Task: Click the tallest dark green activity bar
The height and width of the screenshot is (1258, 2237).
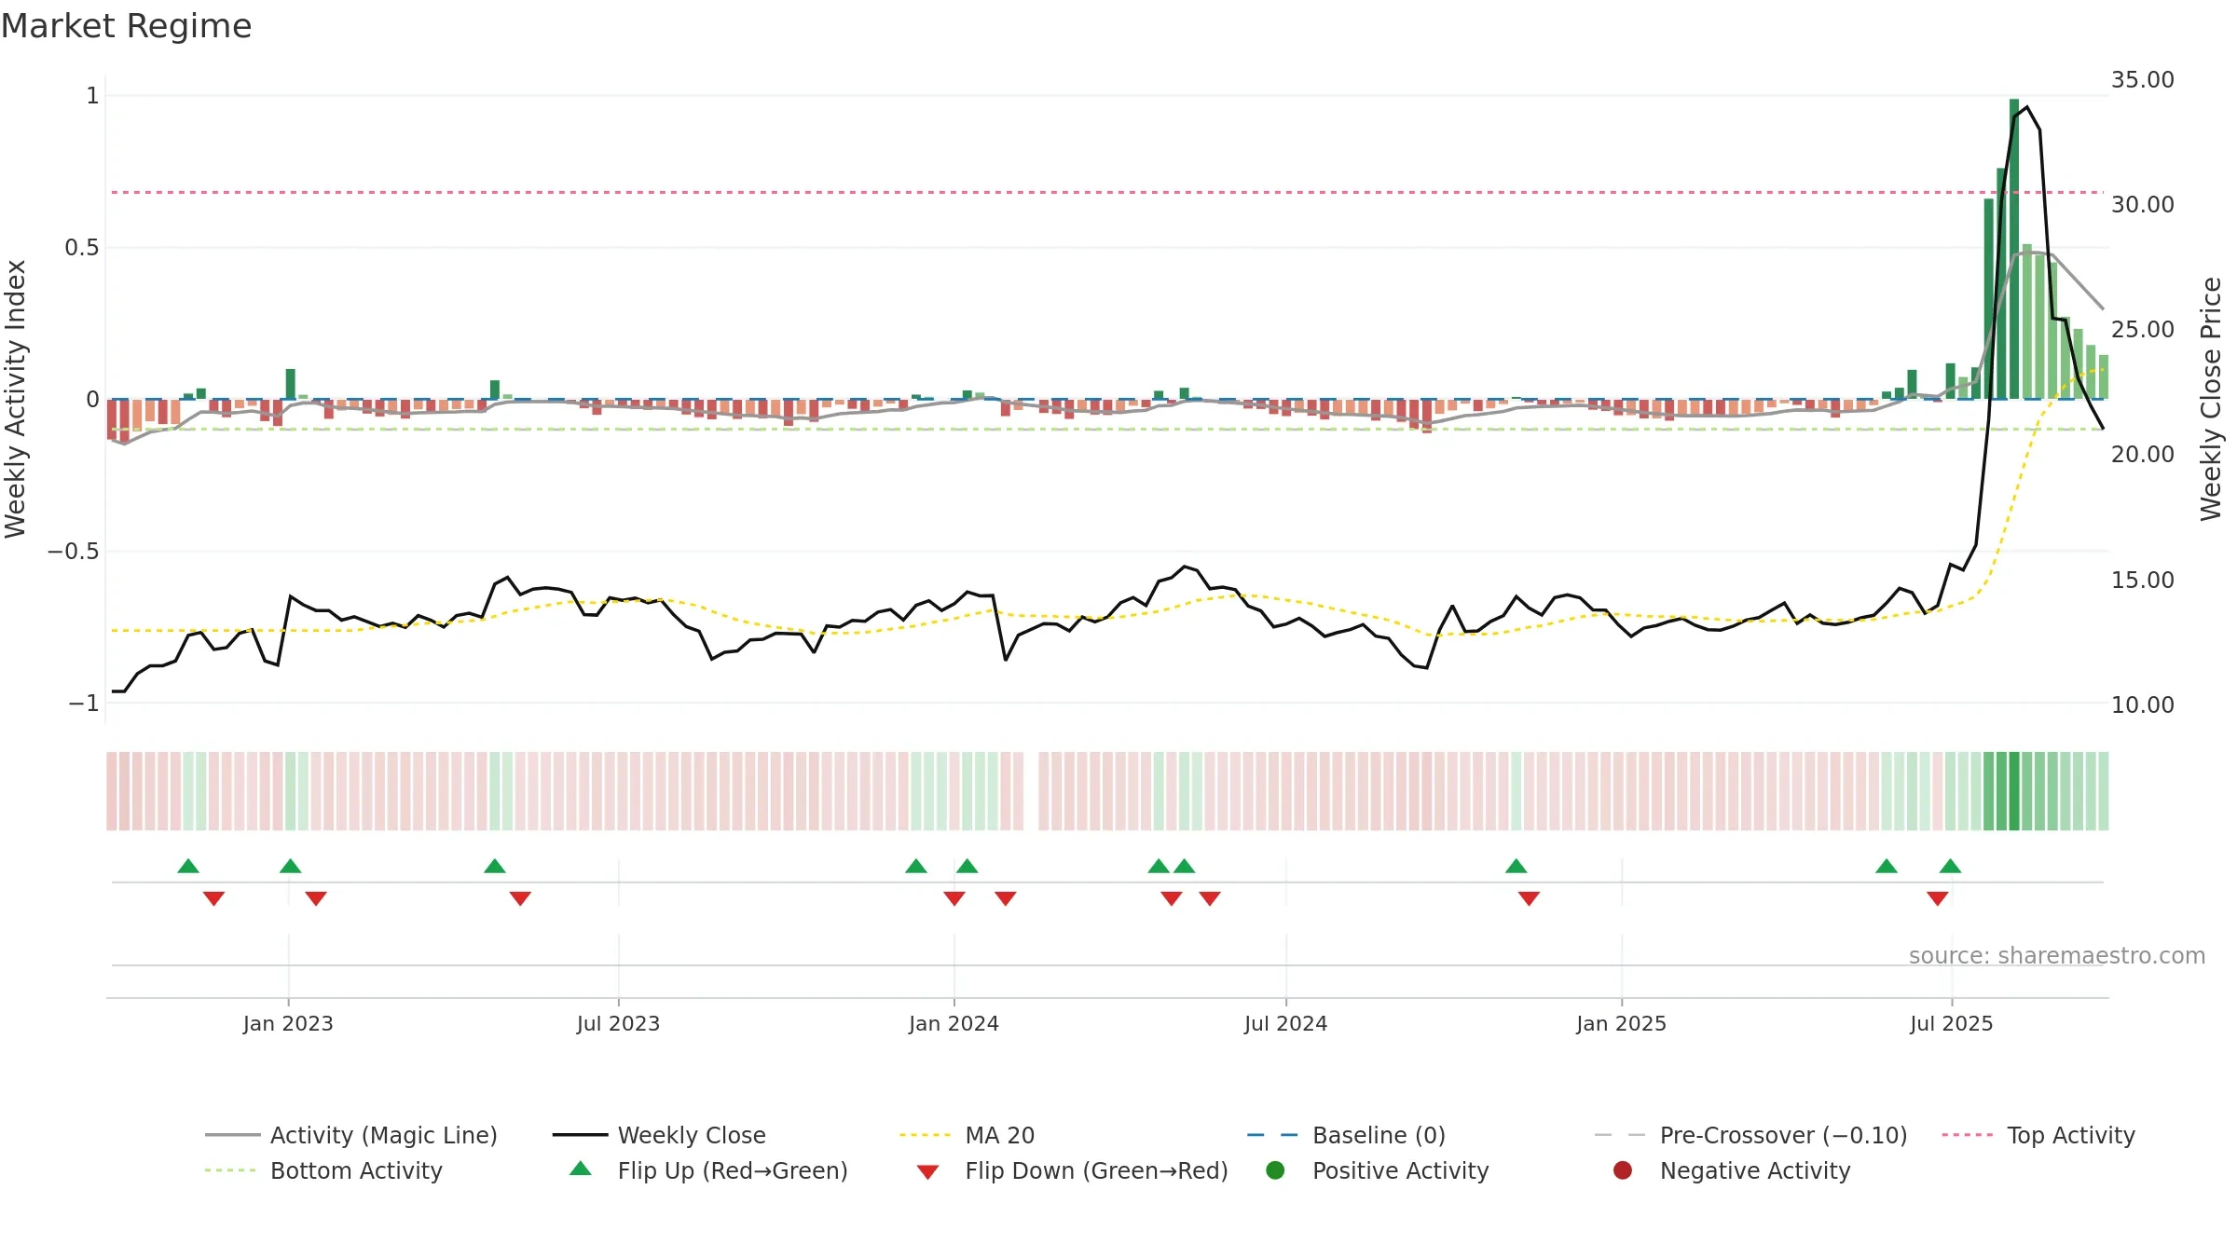Action: (2014, 249)
